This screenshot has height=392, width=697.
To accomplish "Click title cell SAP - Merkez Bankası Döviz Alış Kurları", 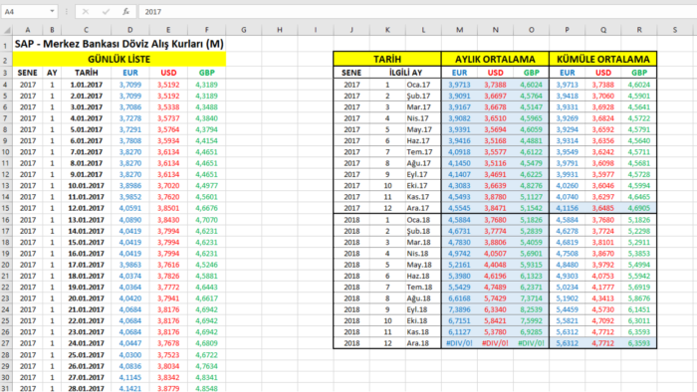I will coord(119,44).
